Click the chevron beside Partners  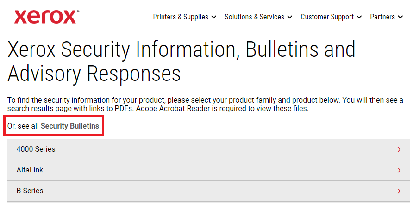[x=400, y=17]
